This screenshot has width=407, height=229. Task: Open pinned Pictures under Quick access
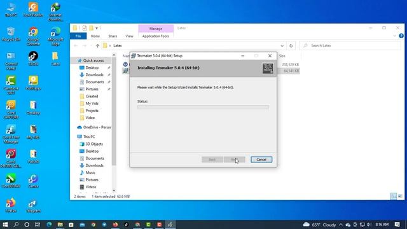(x=92, y=89)
